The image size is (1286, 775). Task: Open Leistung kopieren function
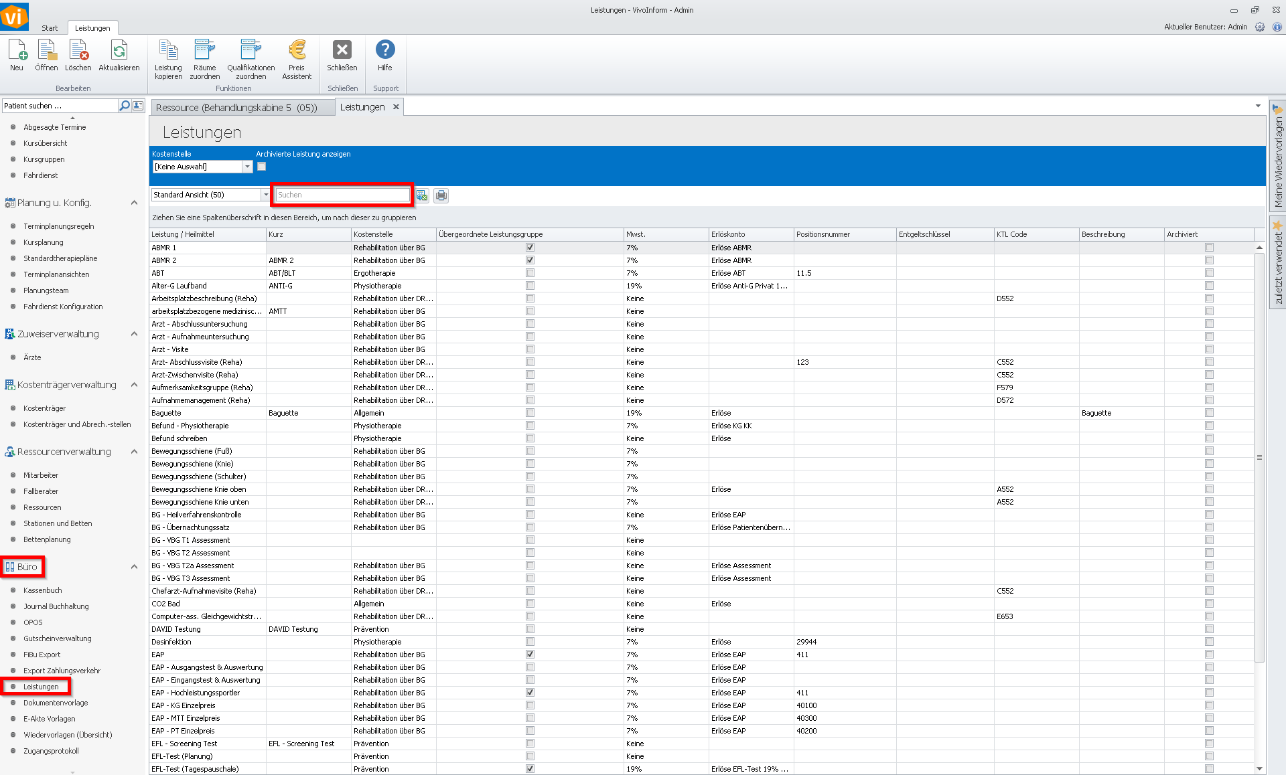click(x=168, y=51)
